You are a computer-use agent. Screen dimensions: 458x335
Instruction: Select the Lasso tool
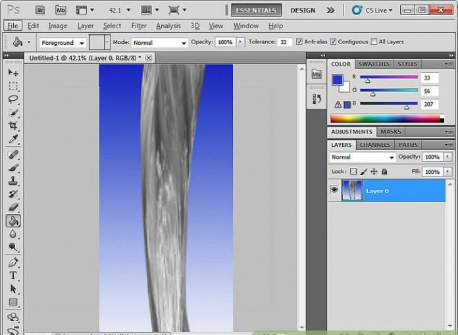point(13,99)
